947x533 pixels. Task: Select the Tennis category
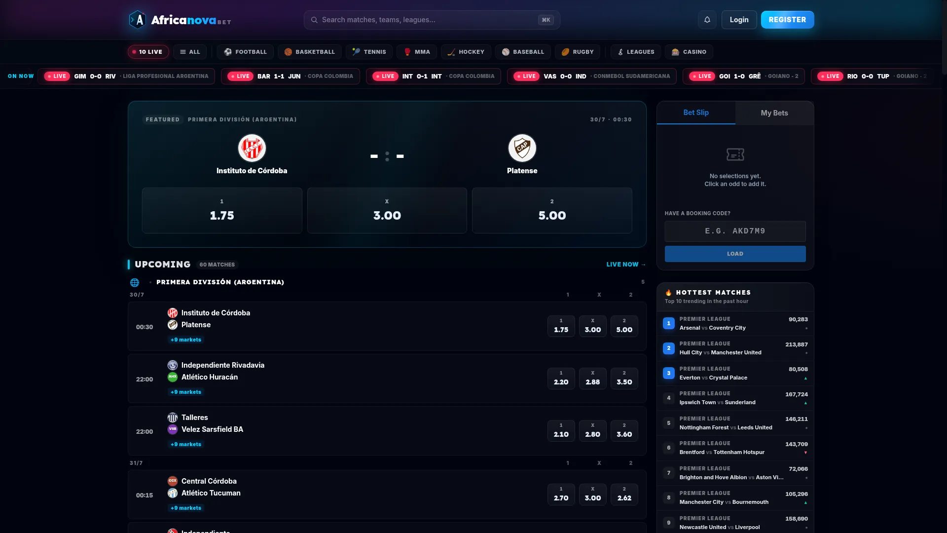[x=369, y=52]
